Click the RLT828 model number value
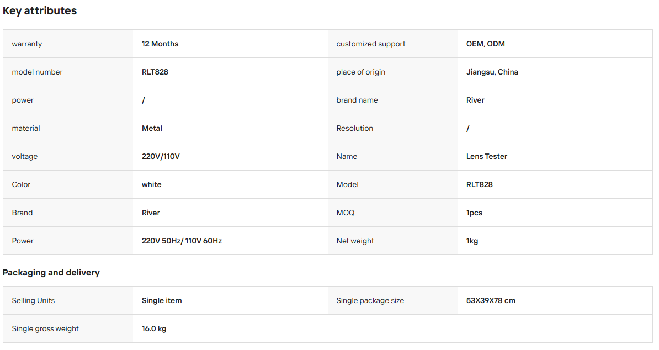The width and height of the screenshot is (659, 350). 155,72
